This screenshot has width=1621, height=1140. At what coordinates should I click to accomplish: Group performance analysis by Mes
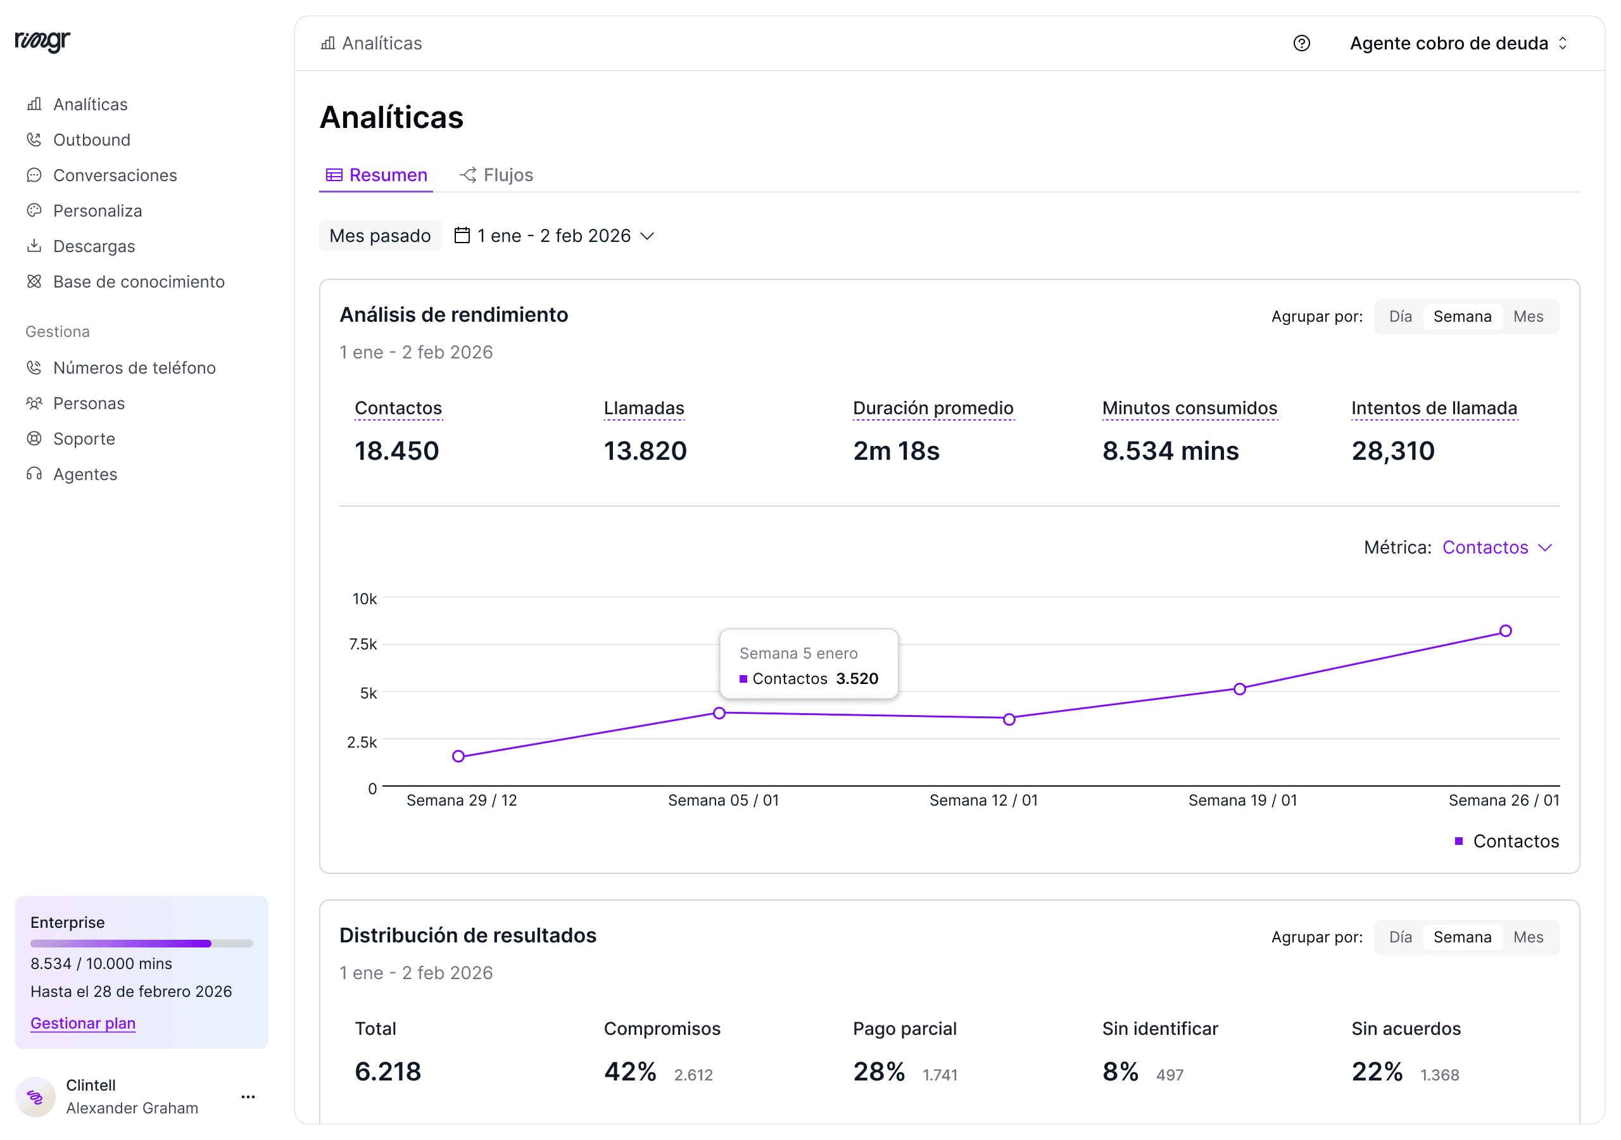pyautogui.click(x=1528, y=317)
